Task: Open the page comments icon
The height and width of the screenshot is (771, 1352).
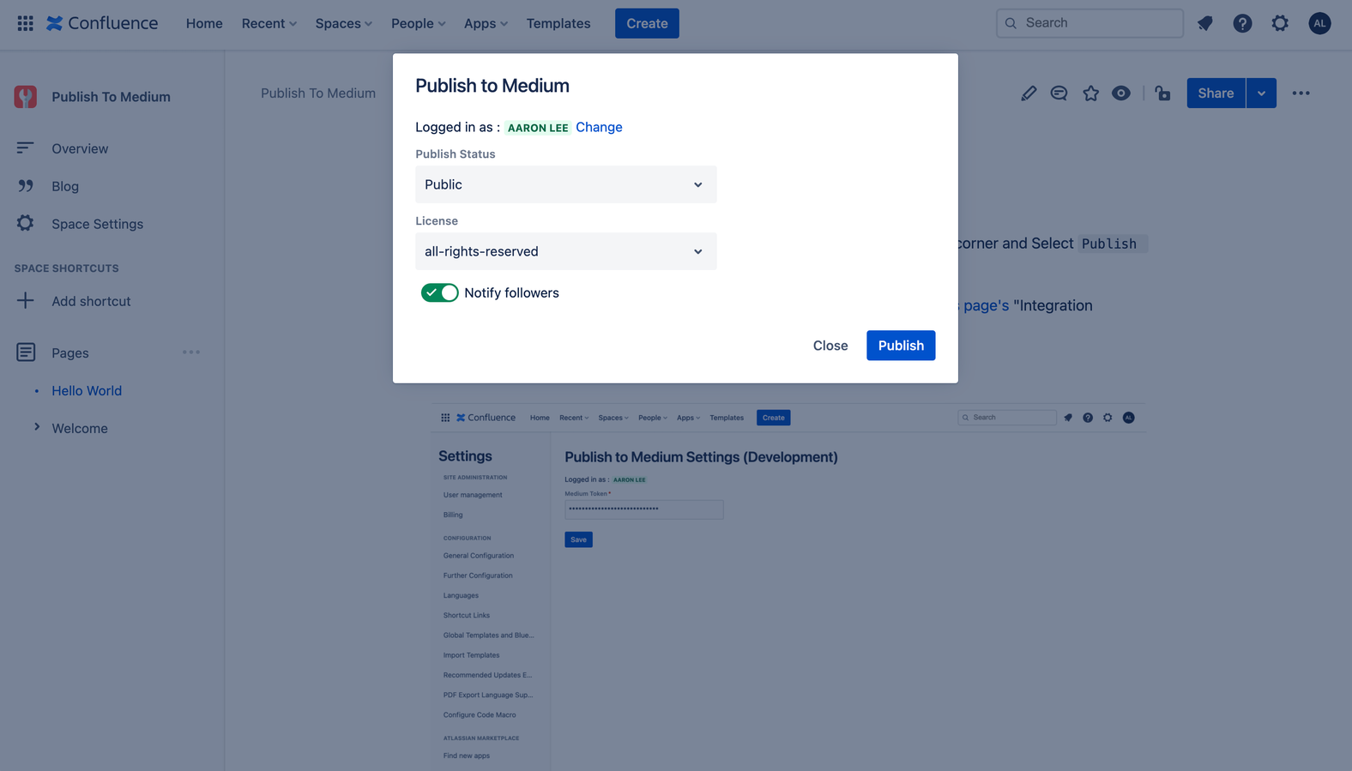Action: [x=1059, y=93]
